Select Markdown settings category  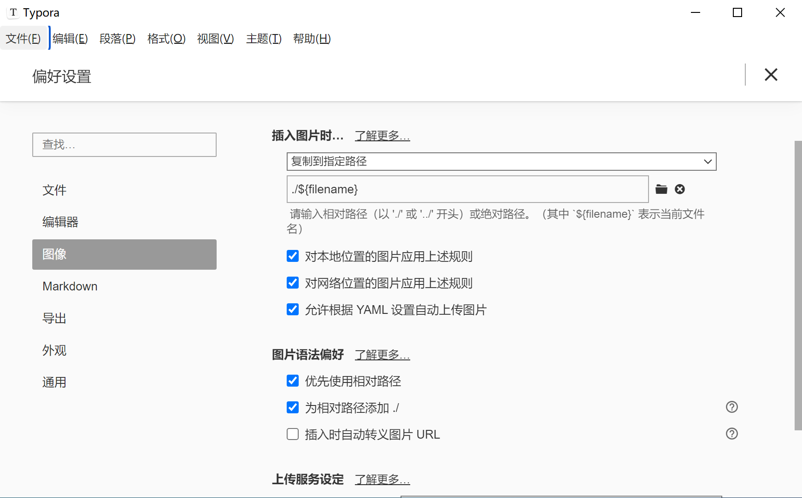(70, 286)
